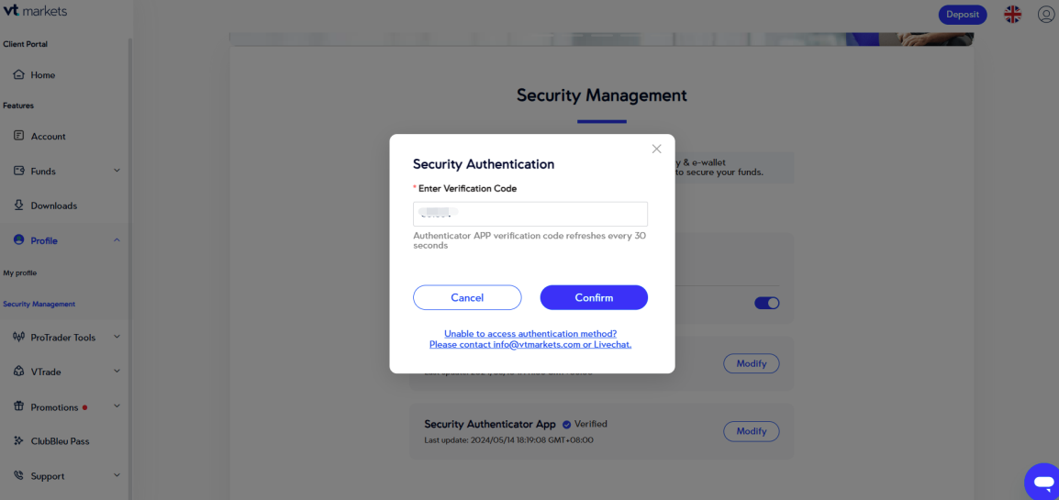Click the contact info or Livechat link
The width and height of the screenshot is (1059, 500).
[x=530, y=345]
